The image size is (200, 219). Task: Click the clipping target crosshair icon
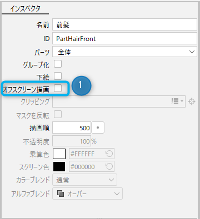click(192, 101)
